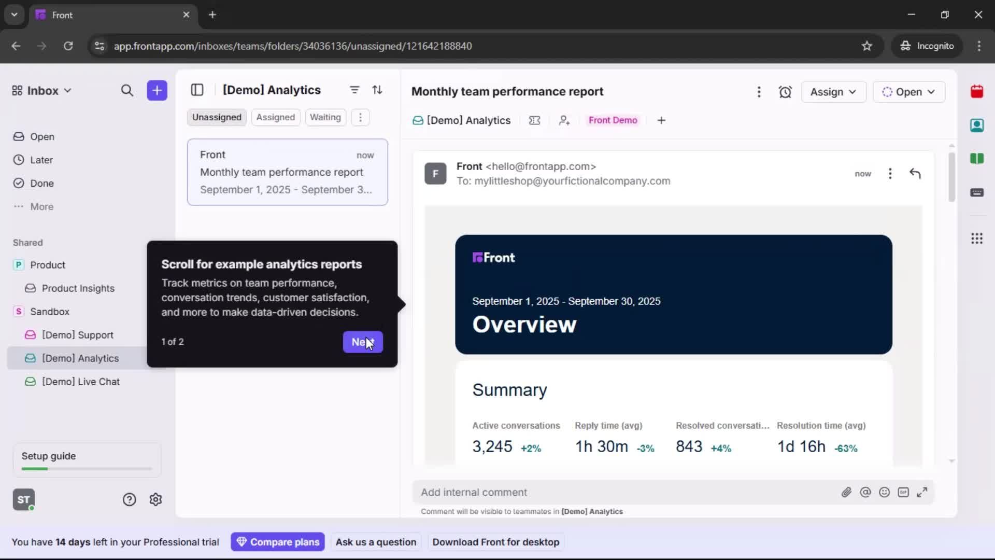Add a teammate to the conversation
This screenshot has height=560, width=995.
(564, 120)
